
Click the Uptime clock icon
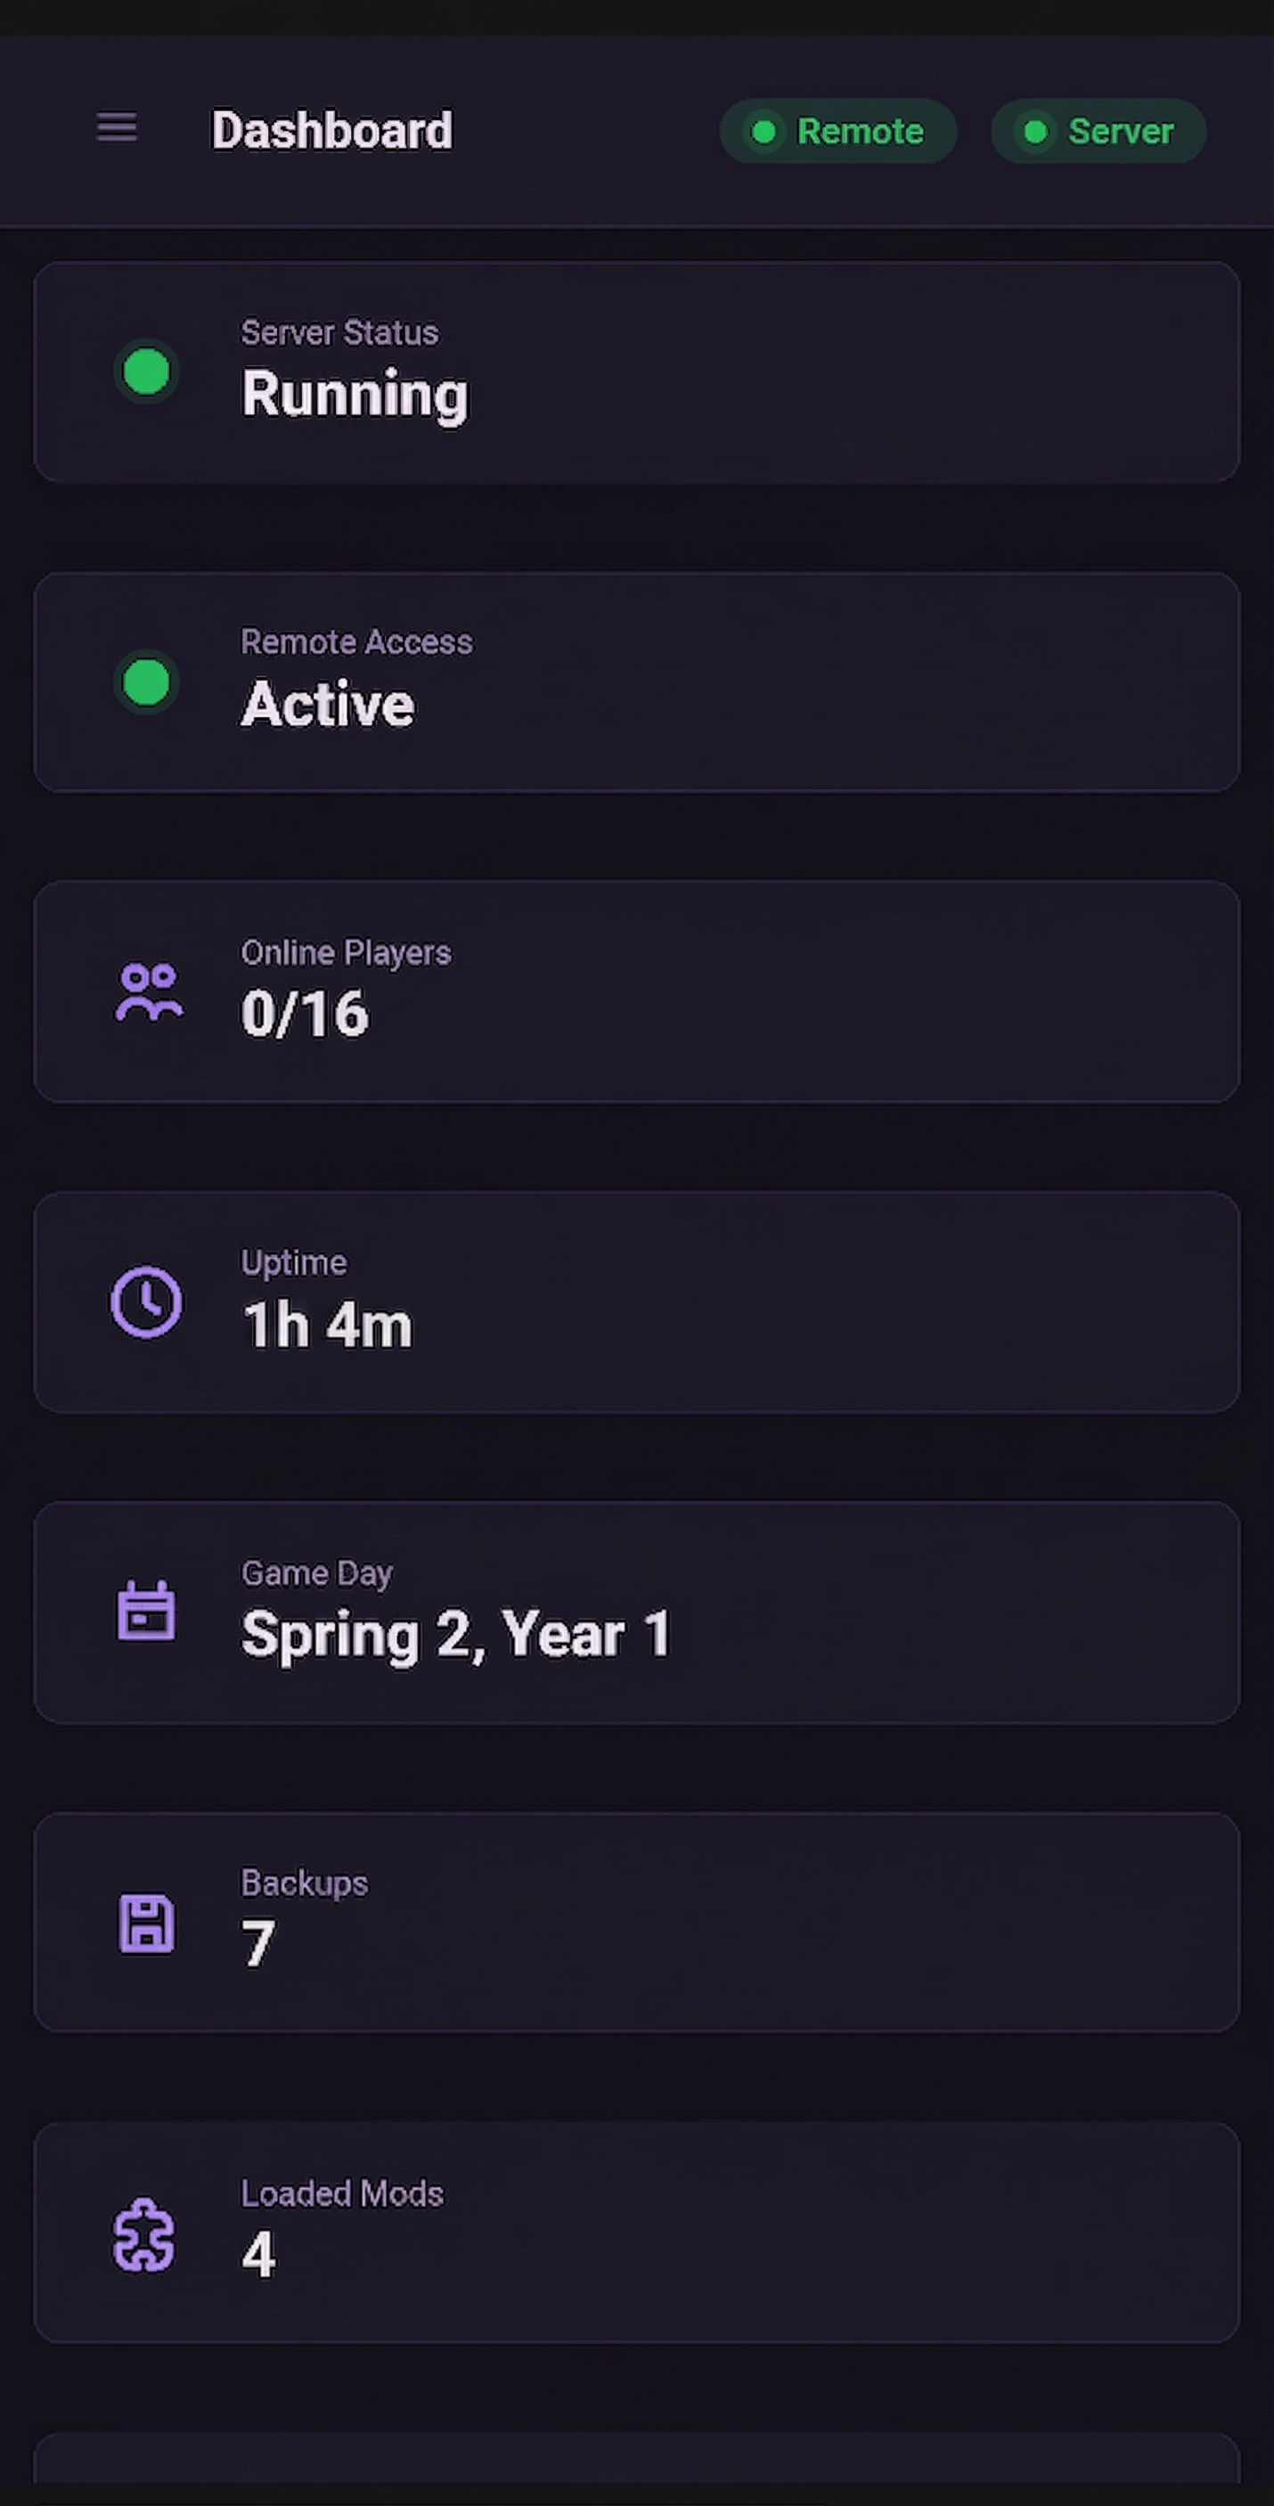pyautogui.click(x=147, y=1302)
